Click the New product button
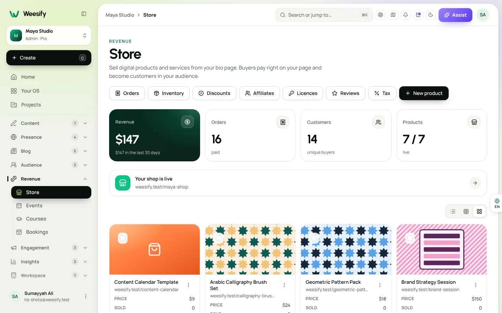Screen dimensions: 502x313 click(x=424, y=93)
